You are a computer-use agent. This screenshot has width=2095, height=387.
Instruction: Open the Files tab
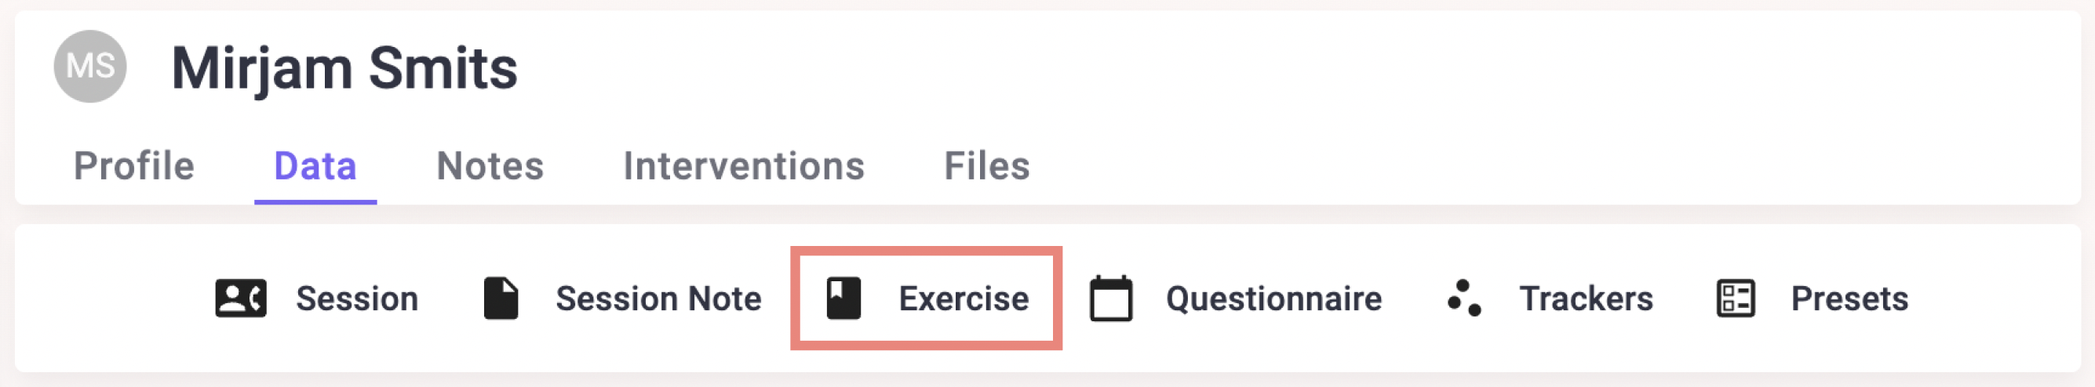click(x=986, y=166)
